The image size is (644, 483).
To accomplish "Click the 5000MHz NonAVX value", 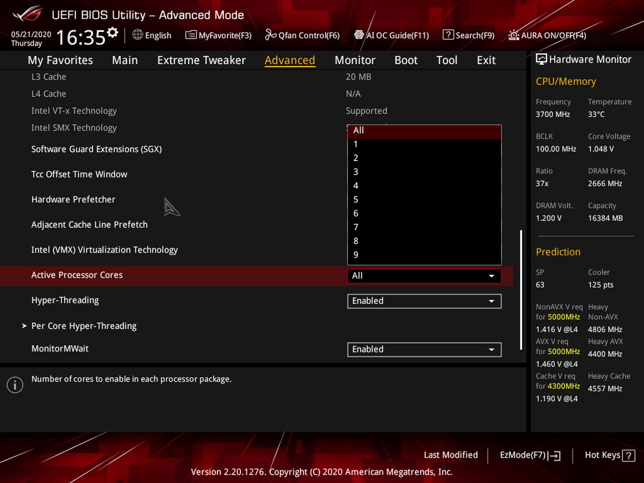I will (564, 317).
